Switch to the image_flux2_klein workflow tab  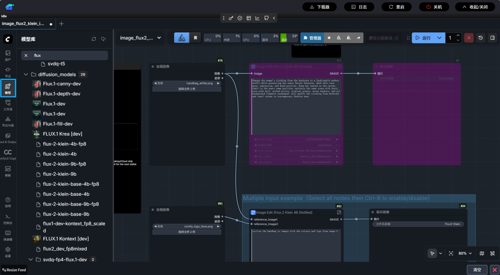pos(23,24)
